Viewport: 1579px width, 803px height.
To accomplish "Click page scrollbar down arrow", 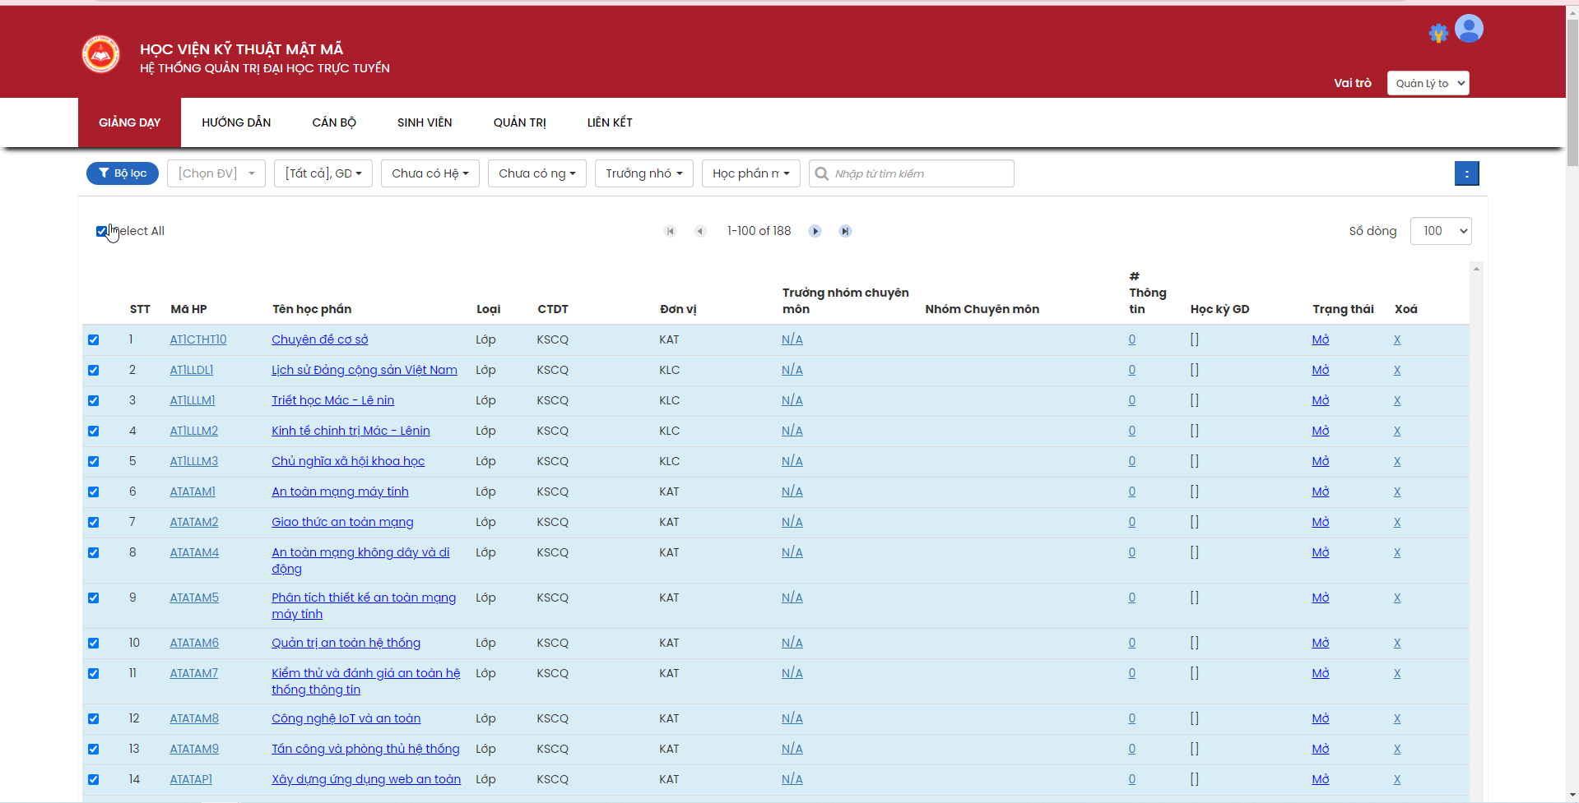I will click(x=1572, y=796).
